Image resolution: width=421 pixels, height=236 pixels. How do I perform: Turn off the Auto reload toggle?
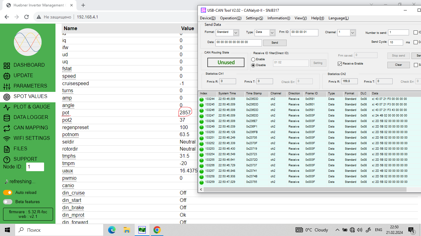8,193
